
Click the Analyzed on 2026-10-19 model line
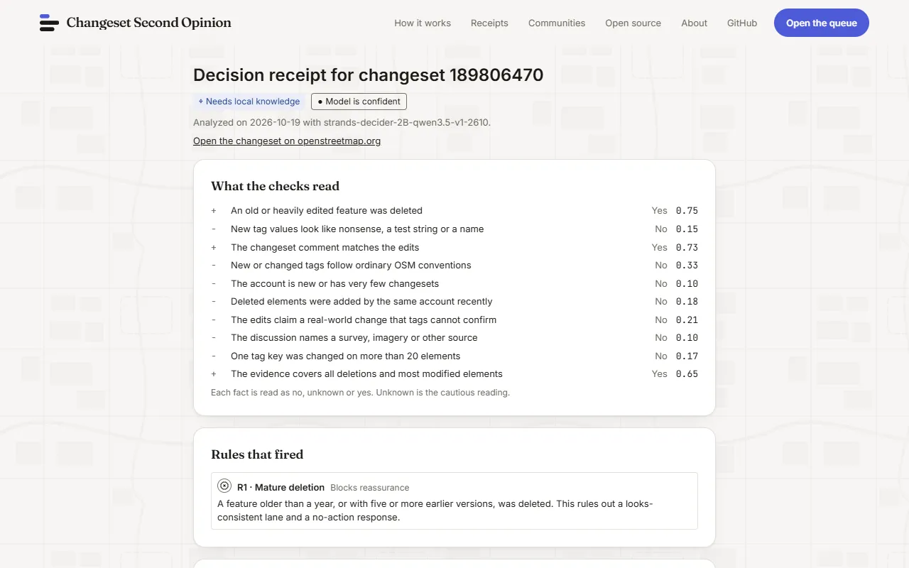pyautogui.click(x=342, y=122)
